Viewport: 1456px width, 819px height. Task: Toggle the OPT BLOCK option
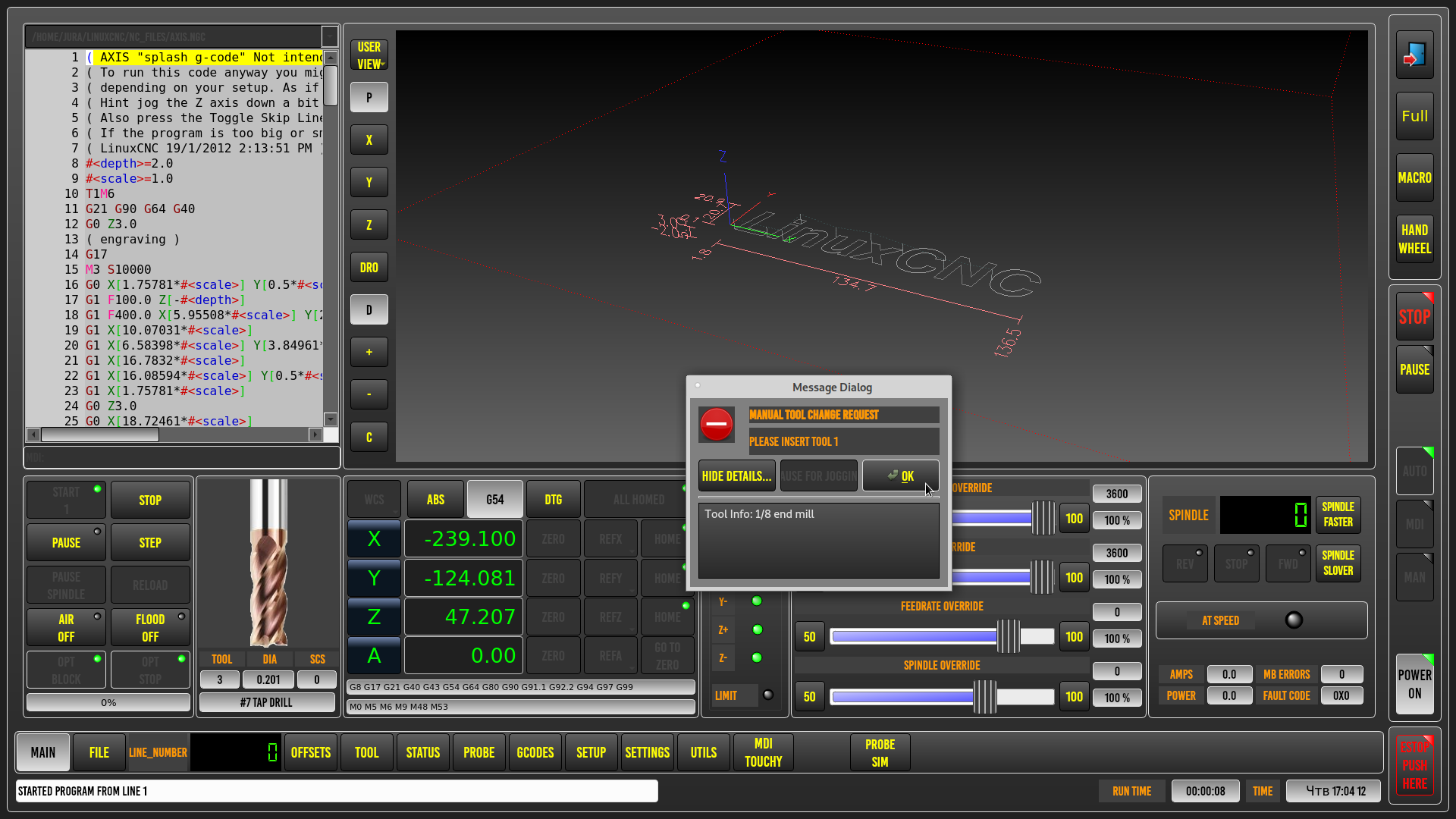(x=67, y=670)
